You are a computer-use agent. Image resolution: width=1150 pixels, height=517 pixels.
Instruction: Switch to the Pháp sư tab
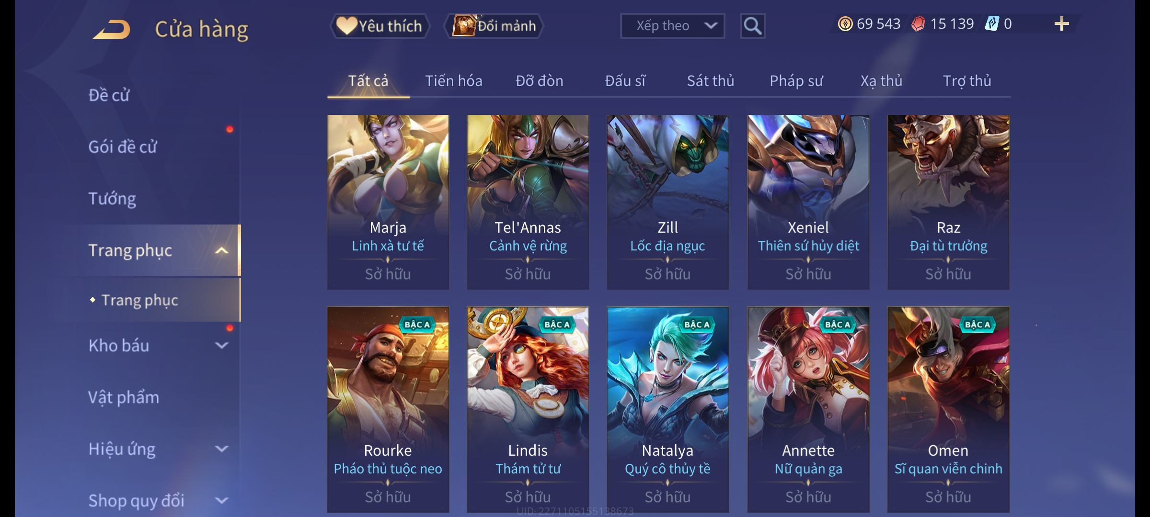coord(796,81)
